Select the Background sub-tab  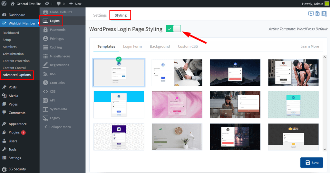coord(160,46)
